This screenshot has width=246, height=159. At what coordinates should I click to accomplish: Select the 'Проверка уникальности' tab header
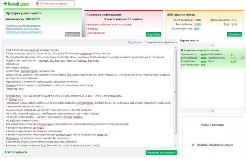[x=24, y=13]
